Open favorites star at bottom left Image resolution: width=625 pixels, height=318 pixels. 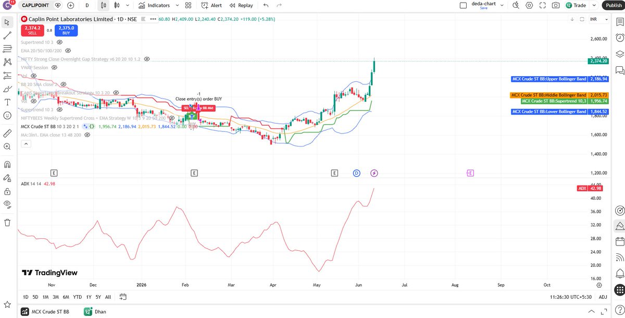(7, 304)
